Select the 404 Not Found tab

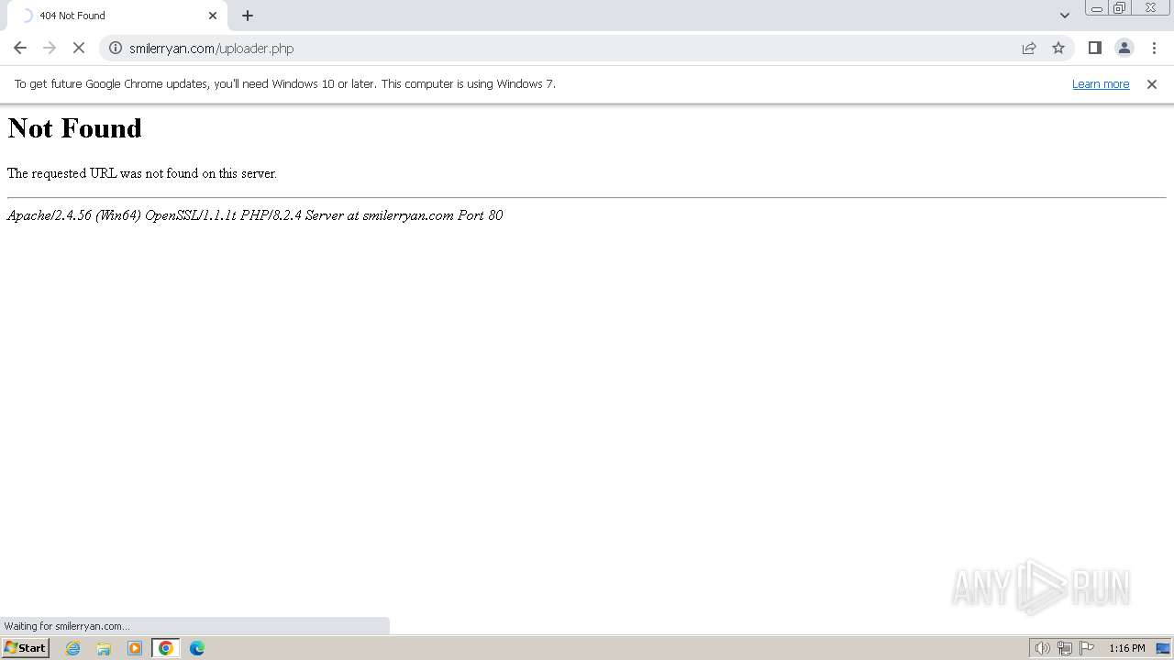(x=116, y=16)
